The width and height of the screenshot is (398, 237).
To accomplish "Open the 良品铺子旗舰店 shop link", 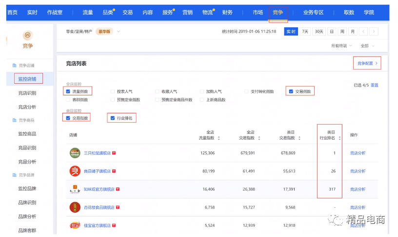I will point(97,171).
